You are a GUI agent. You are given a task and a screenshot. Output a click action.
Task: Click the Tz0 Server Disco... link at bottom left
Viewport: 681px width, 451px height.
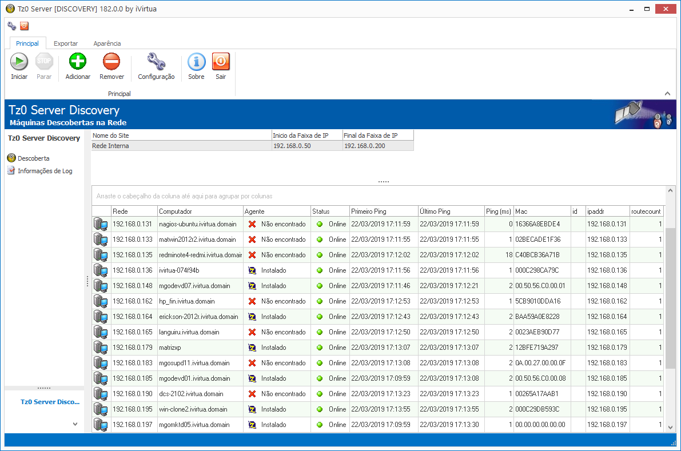[50, 402]
